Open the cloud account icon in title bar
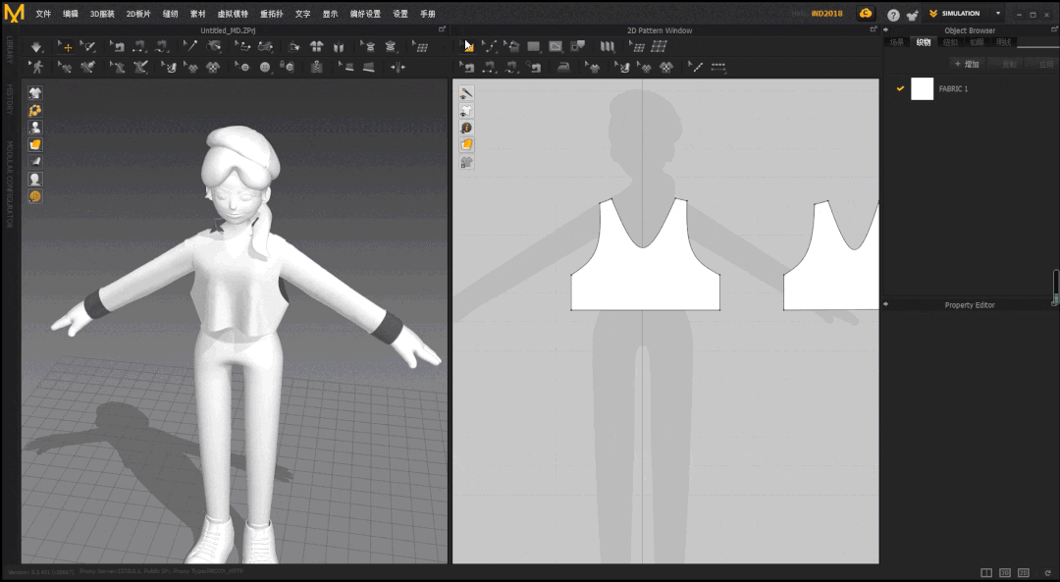1060x582 pixels. (866, 14)
